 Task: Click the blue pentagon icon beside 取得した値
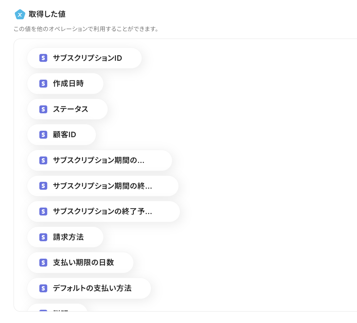(20, 14)
